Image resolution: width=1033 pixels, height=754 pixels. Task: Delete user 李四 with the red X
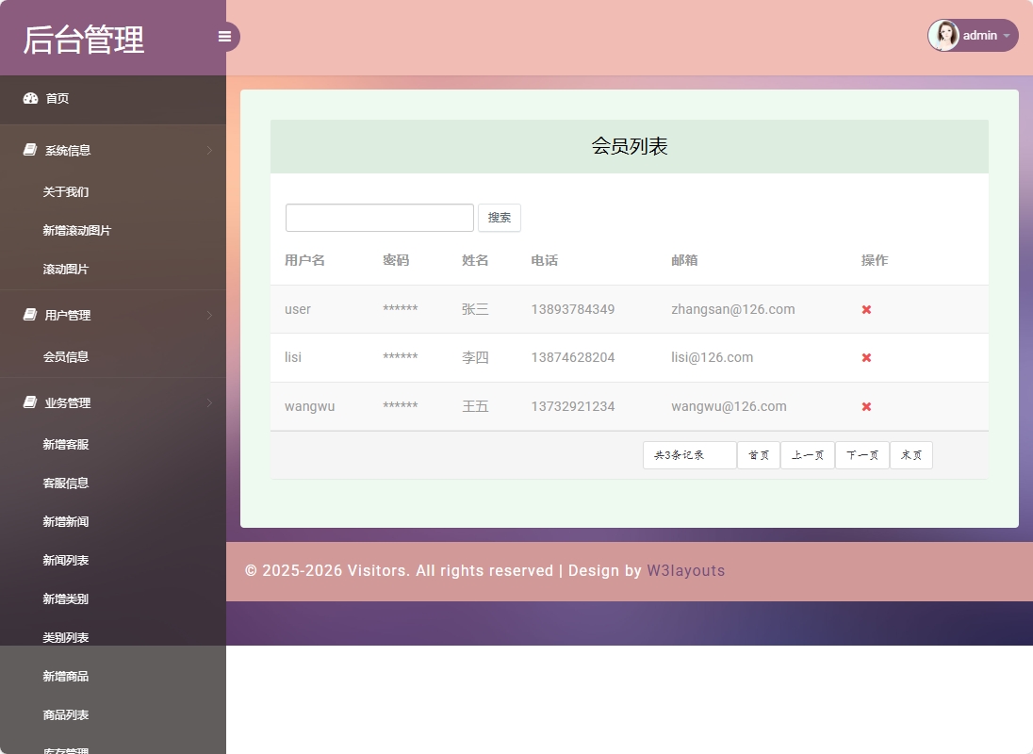(865, 357)
